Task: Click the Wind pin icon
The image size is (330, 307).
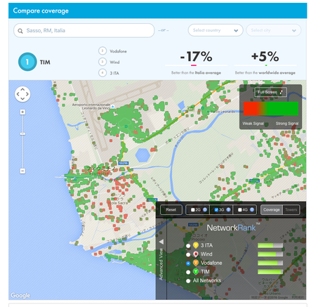Action: point(196,254)
